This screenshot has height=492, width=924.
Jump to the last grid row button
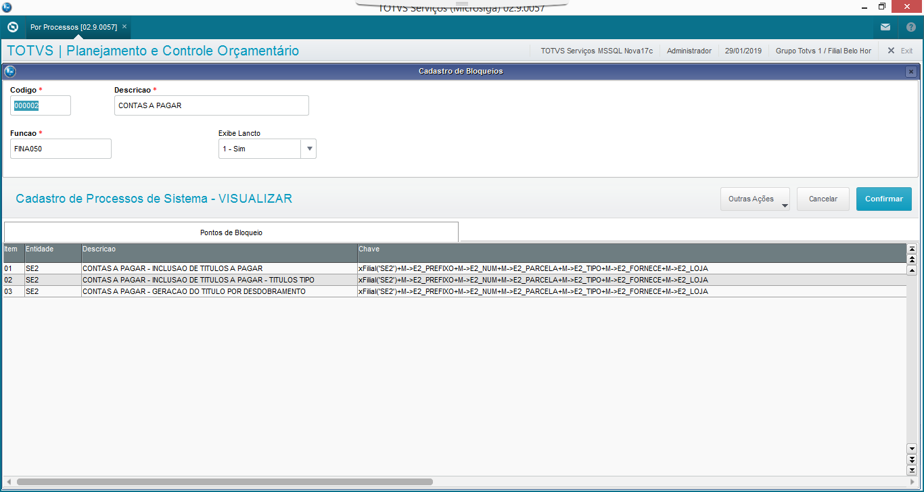point(912,470)
